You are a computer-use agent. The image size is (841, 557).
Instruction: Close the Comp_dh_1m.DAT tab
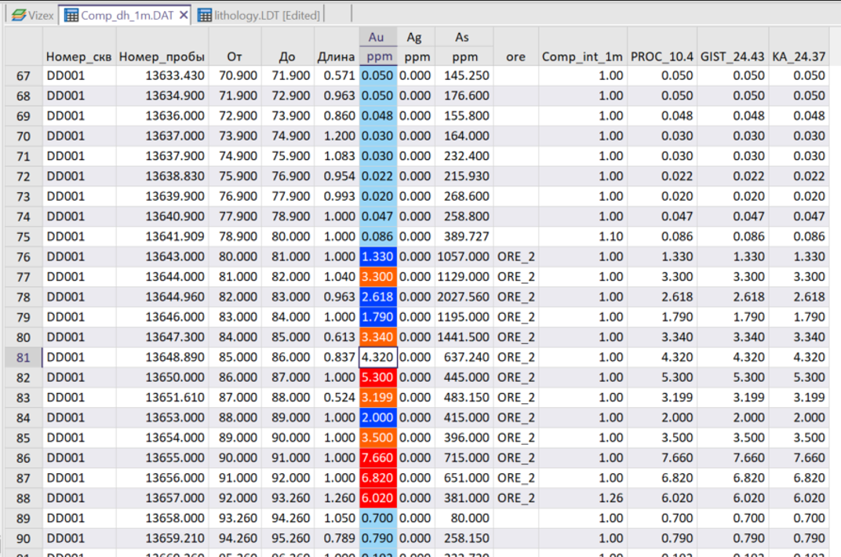coord(184,15)
